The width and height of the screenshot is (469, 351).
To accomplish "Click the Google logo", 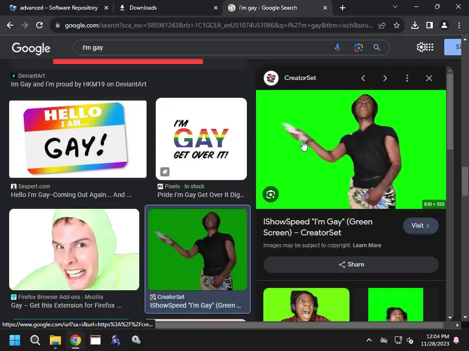I will [31, 48].
